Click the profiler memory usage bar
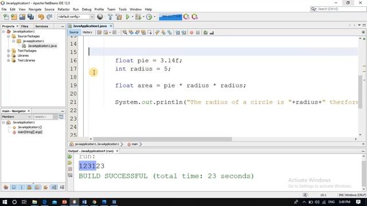Screen dimensions: 367x206 coord(170,17)
